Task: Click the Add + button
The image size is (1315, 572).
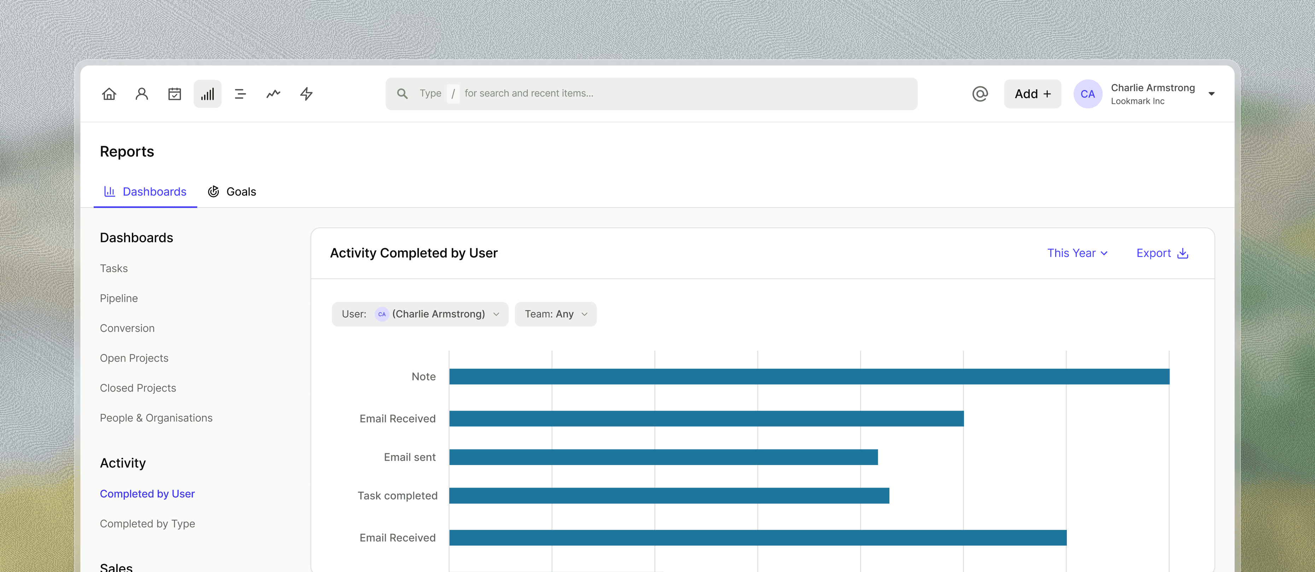Action: [x=1032, y=94]
